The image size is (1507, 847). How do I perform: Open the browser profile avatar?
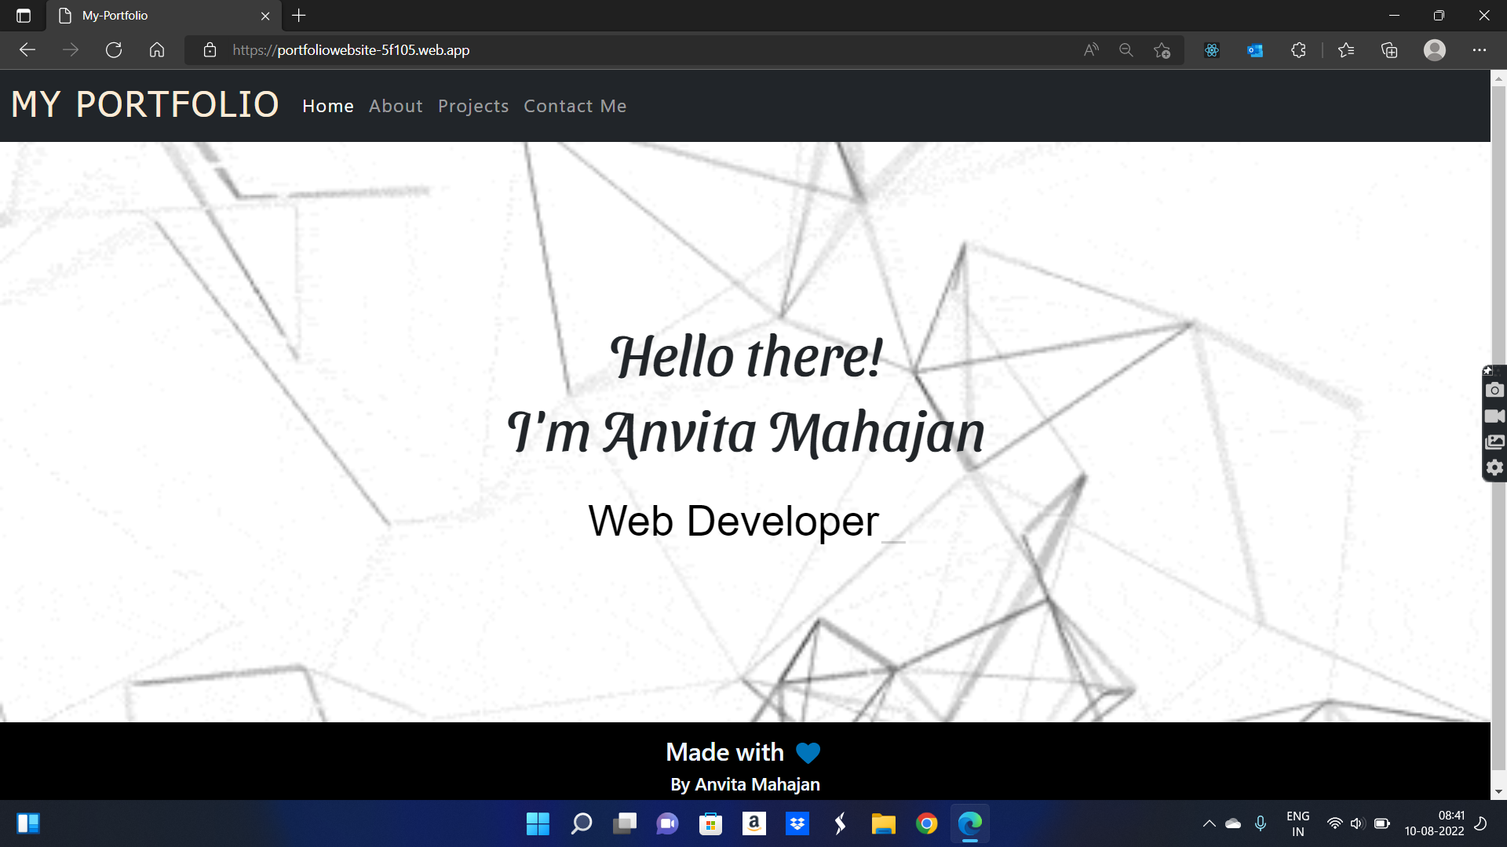1435,49
